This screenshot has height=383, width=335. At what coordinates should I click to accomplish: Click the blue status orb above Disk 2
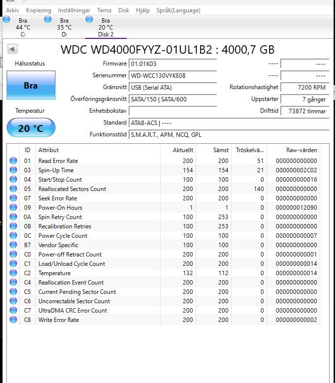tap(89, 19)
